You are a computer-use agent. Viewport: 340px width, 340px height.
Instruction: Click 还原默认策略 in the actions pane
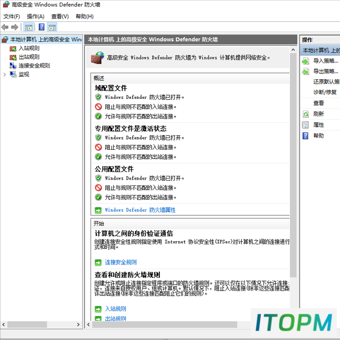(326, 81)
